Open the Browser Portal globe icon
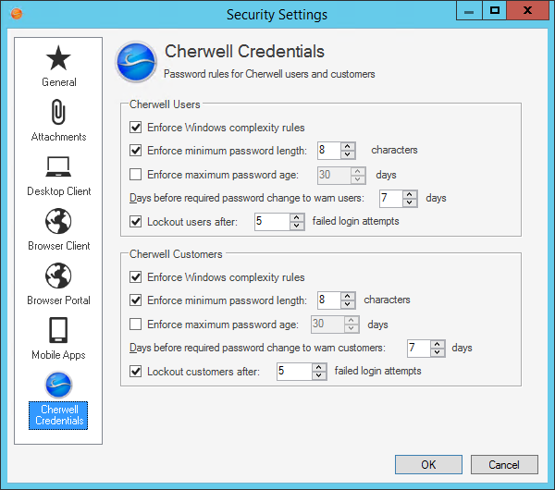The image size is (555, 490). (58, 276)
